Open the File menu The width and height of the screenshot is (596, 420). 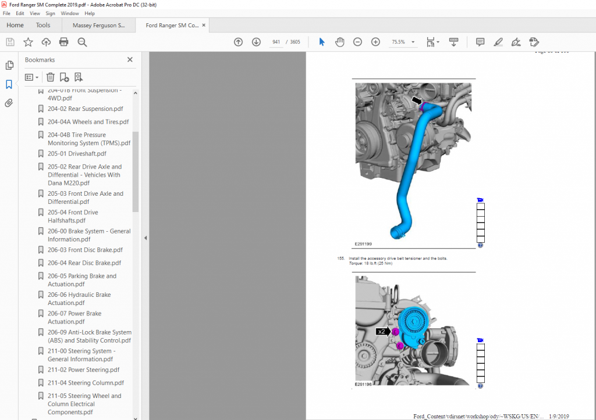[x=6, y=13]
